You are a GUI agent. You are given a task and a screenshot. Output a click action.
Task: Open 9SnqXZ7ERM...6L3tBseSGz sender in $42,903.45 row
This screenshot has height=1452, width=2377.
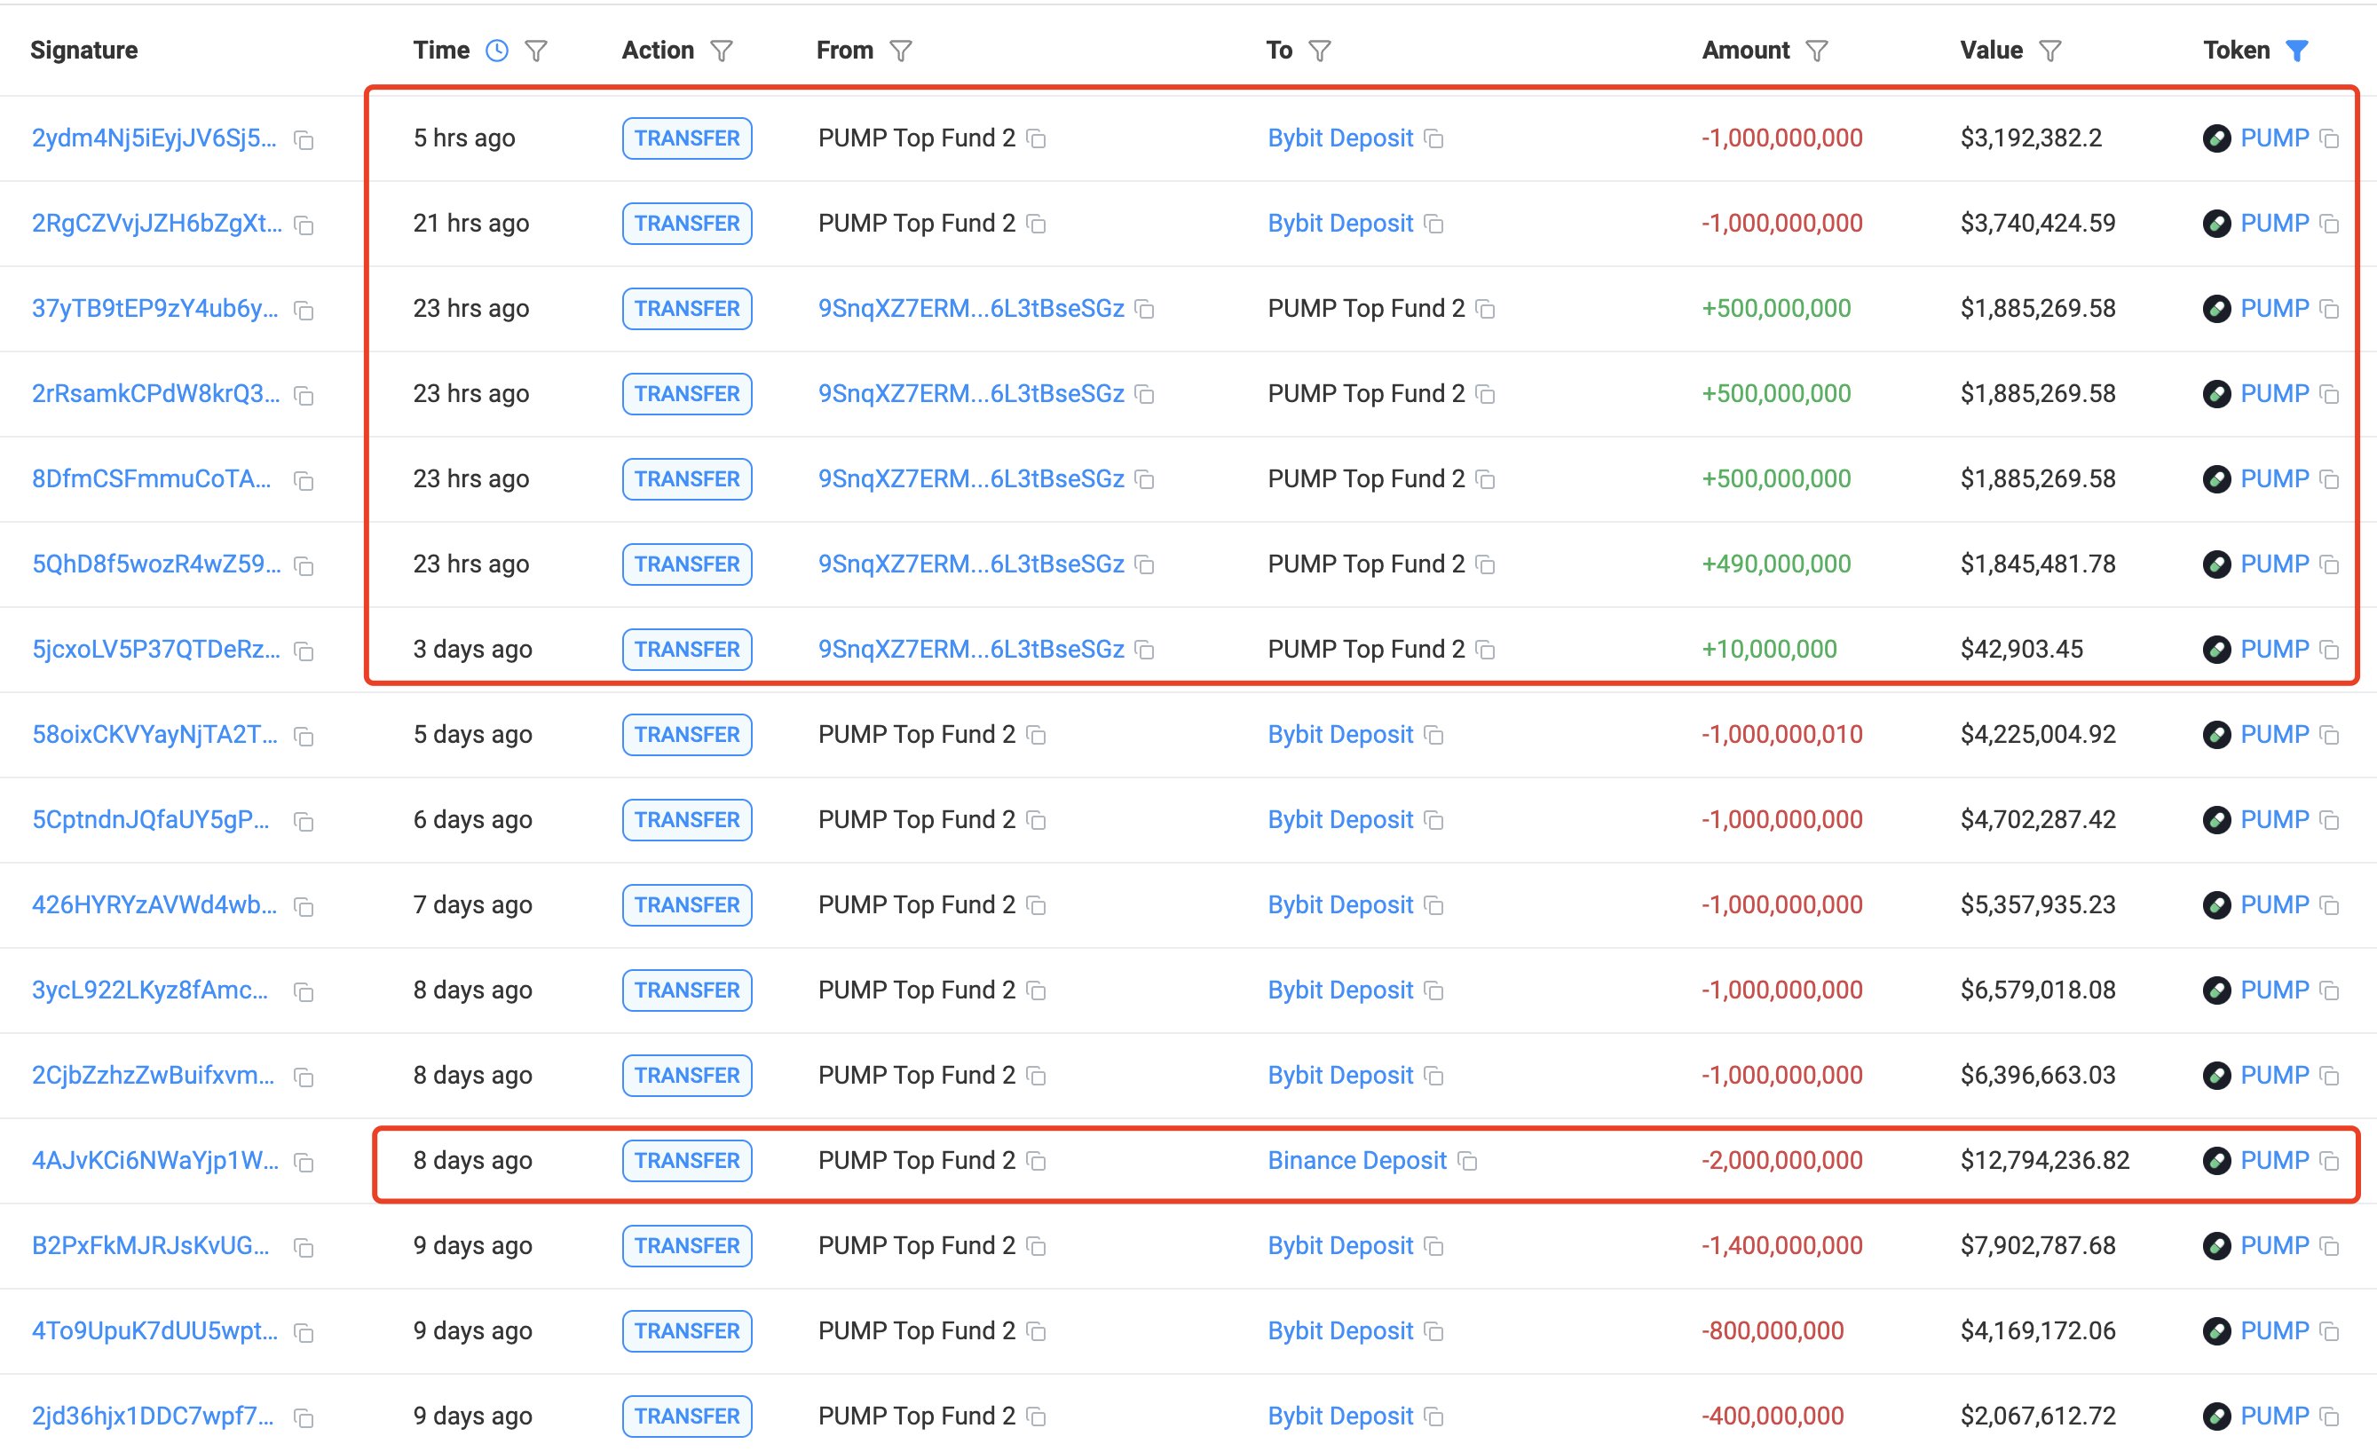[970, 648]
